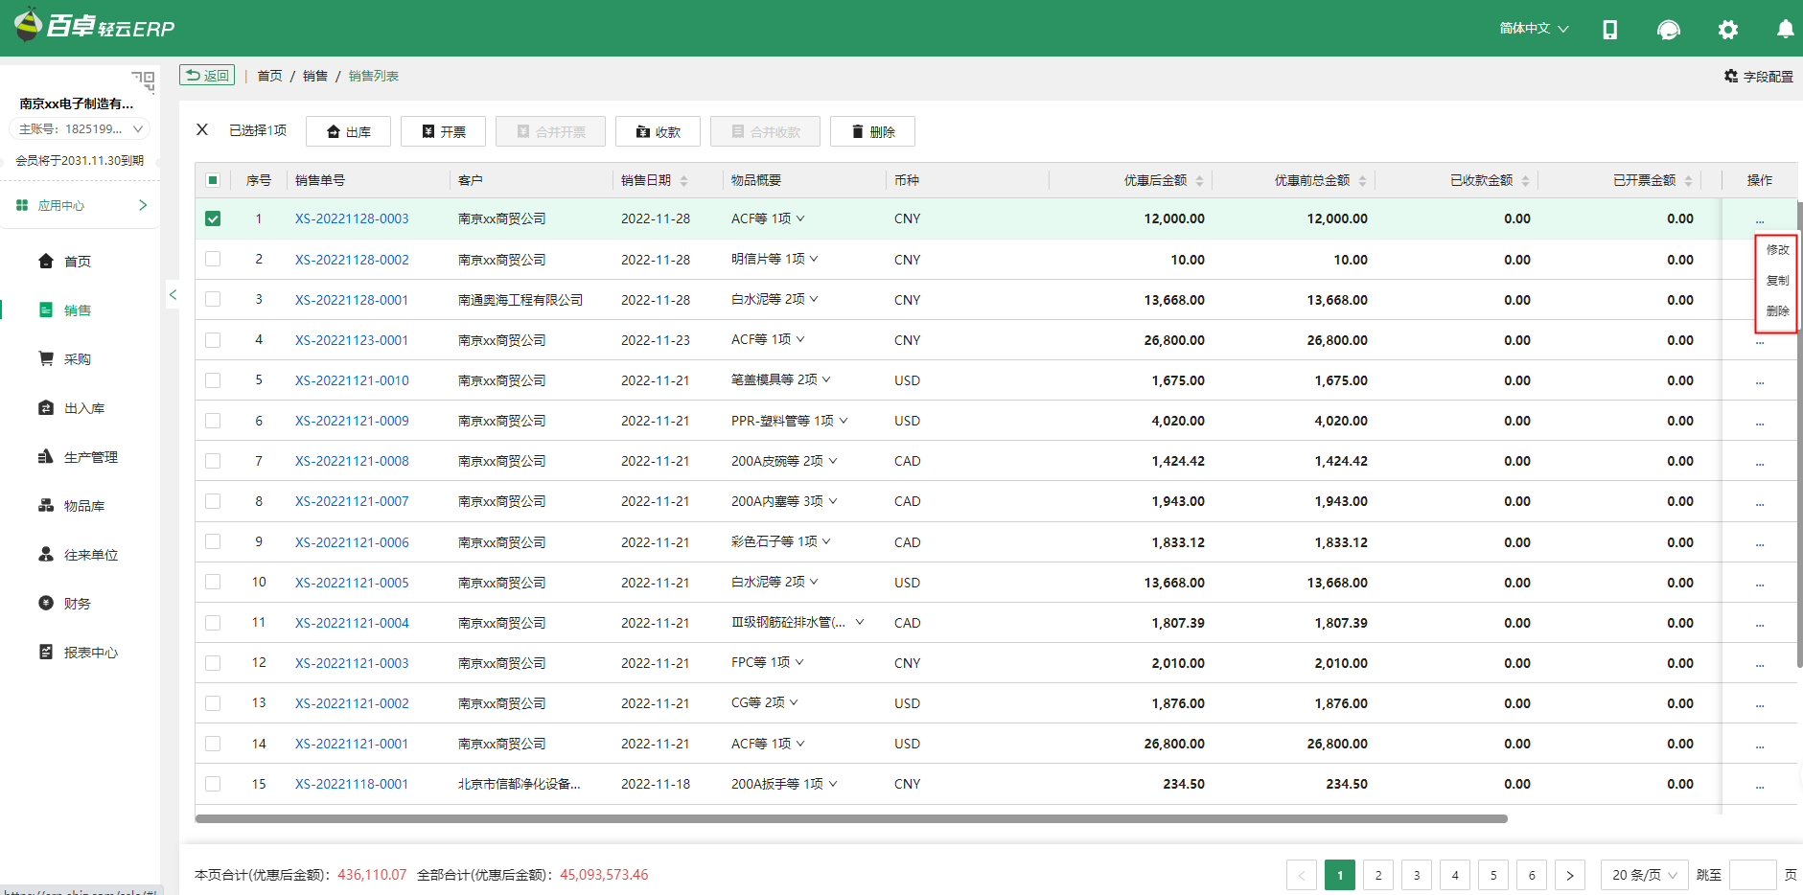Screen dimensions: 1803x895
Task: Check row XS-20221121-0008
Action: (x=213, y=461)
